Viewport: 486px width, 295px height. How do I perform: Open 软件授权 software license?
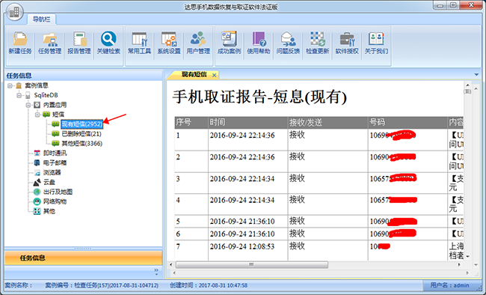[x=347, y=43]
